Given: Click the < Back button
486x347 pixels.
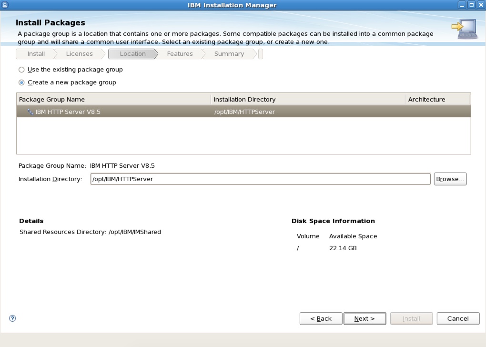Looking at the screenshot, I should (321, 318).
